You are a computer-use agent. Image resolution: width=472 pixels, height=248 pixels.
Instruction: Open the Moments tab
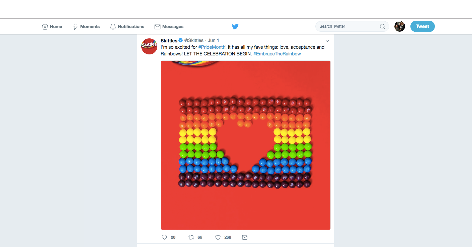[x=86, y=27]
